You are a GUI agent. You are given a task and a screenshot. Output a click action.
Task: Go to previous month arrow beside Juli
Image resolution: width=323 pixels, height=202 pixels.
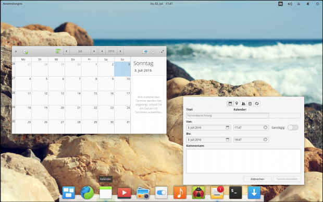tap(66, 51)
